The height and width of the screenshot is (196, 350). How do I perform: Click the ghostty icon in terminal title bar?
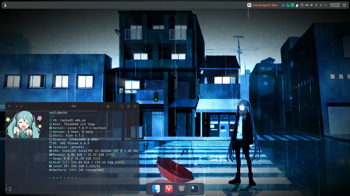pos(9,106)
